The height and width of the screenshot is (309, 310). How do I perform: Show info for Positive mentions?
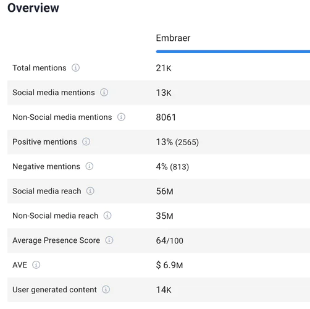pos(86,142)
